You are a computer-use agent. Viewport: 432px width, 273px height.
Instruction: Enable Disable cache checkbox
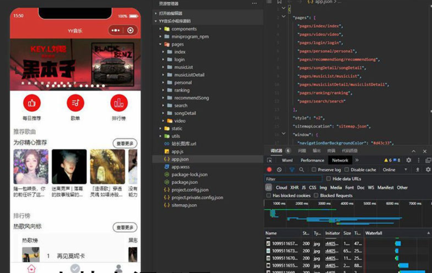tap(347, 169)
